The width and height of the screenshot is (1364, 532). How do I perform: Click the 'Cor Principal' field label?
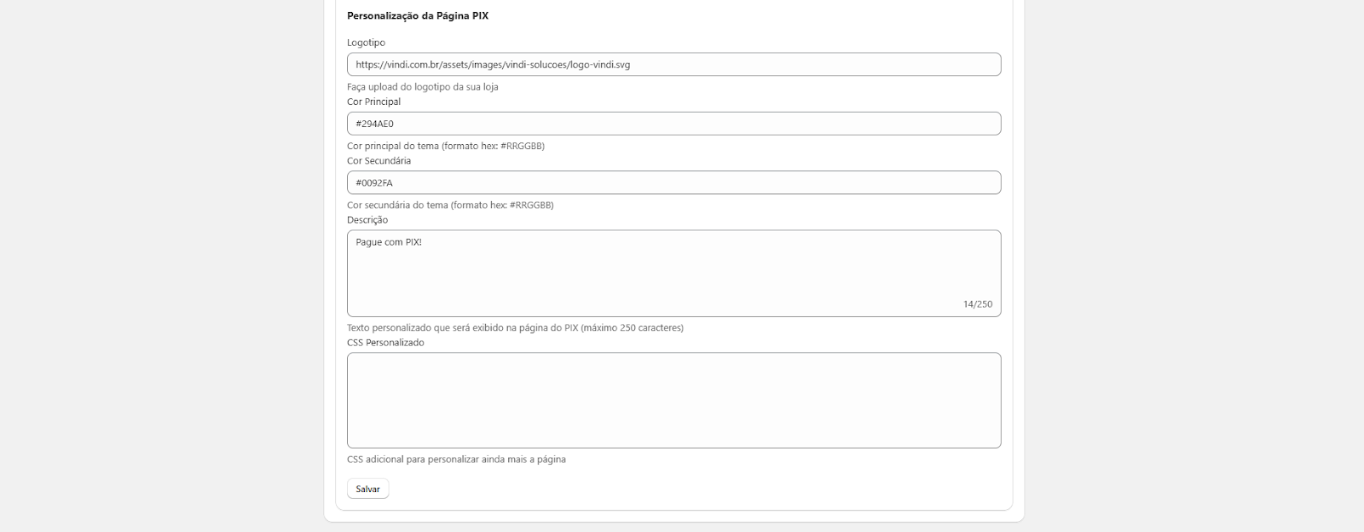point(373,101)
